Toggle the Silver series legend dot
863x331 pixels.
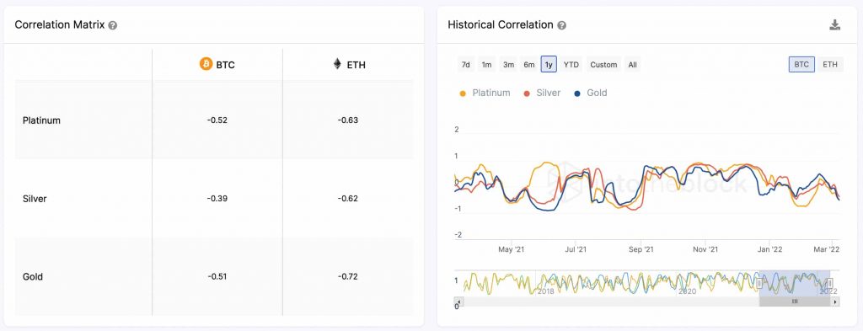[526, 93]
